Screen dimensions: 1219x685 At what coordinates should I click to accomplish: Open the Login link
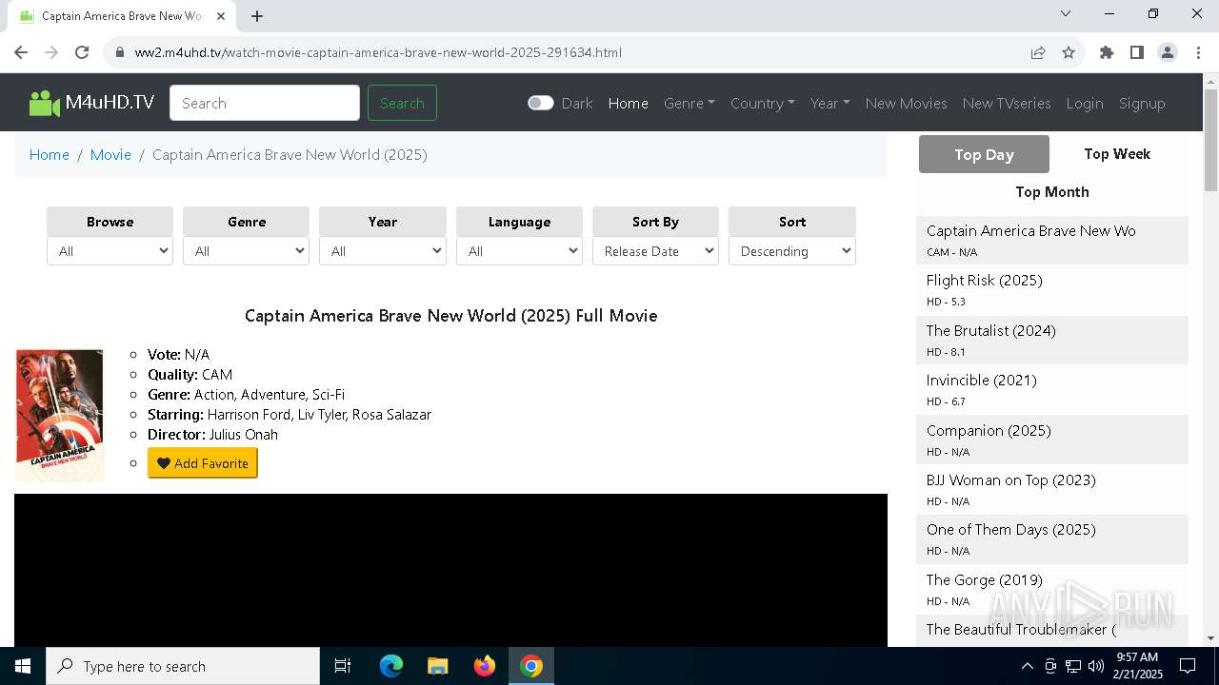tap(1085, 103)
